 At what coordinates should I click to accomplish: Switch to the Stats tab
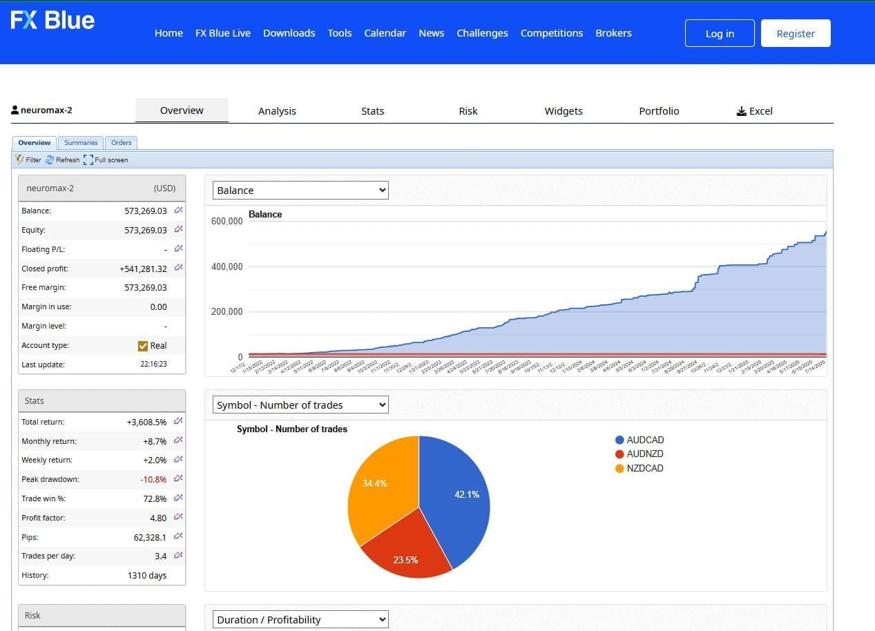372,111
